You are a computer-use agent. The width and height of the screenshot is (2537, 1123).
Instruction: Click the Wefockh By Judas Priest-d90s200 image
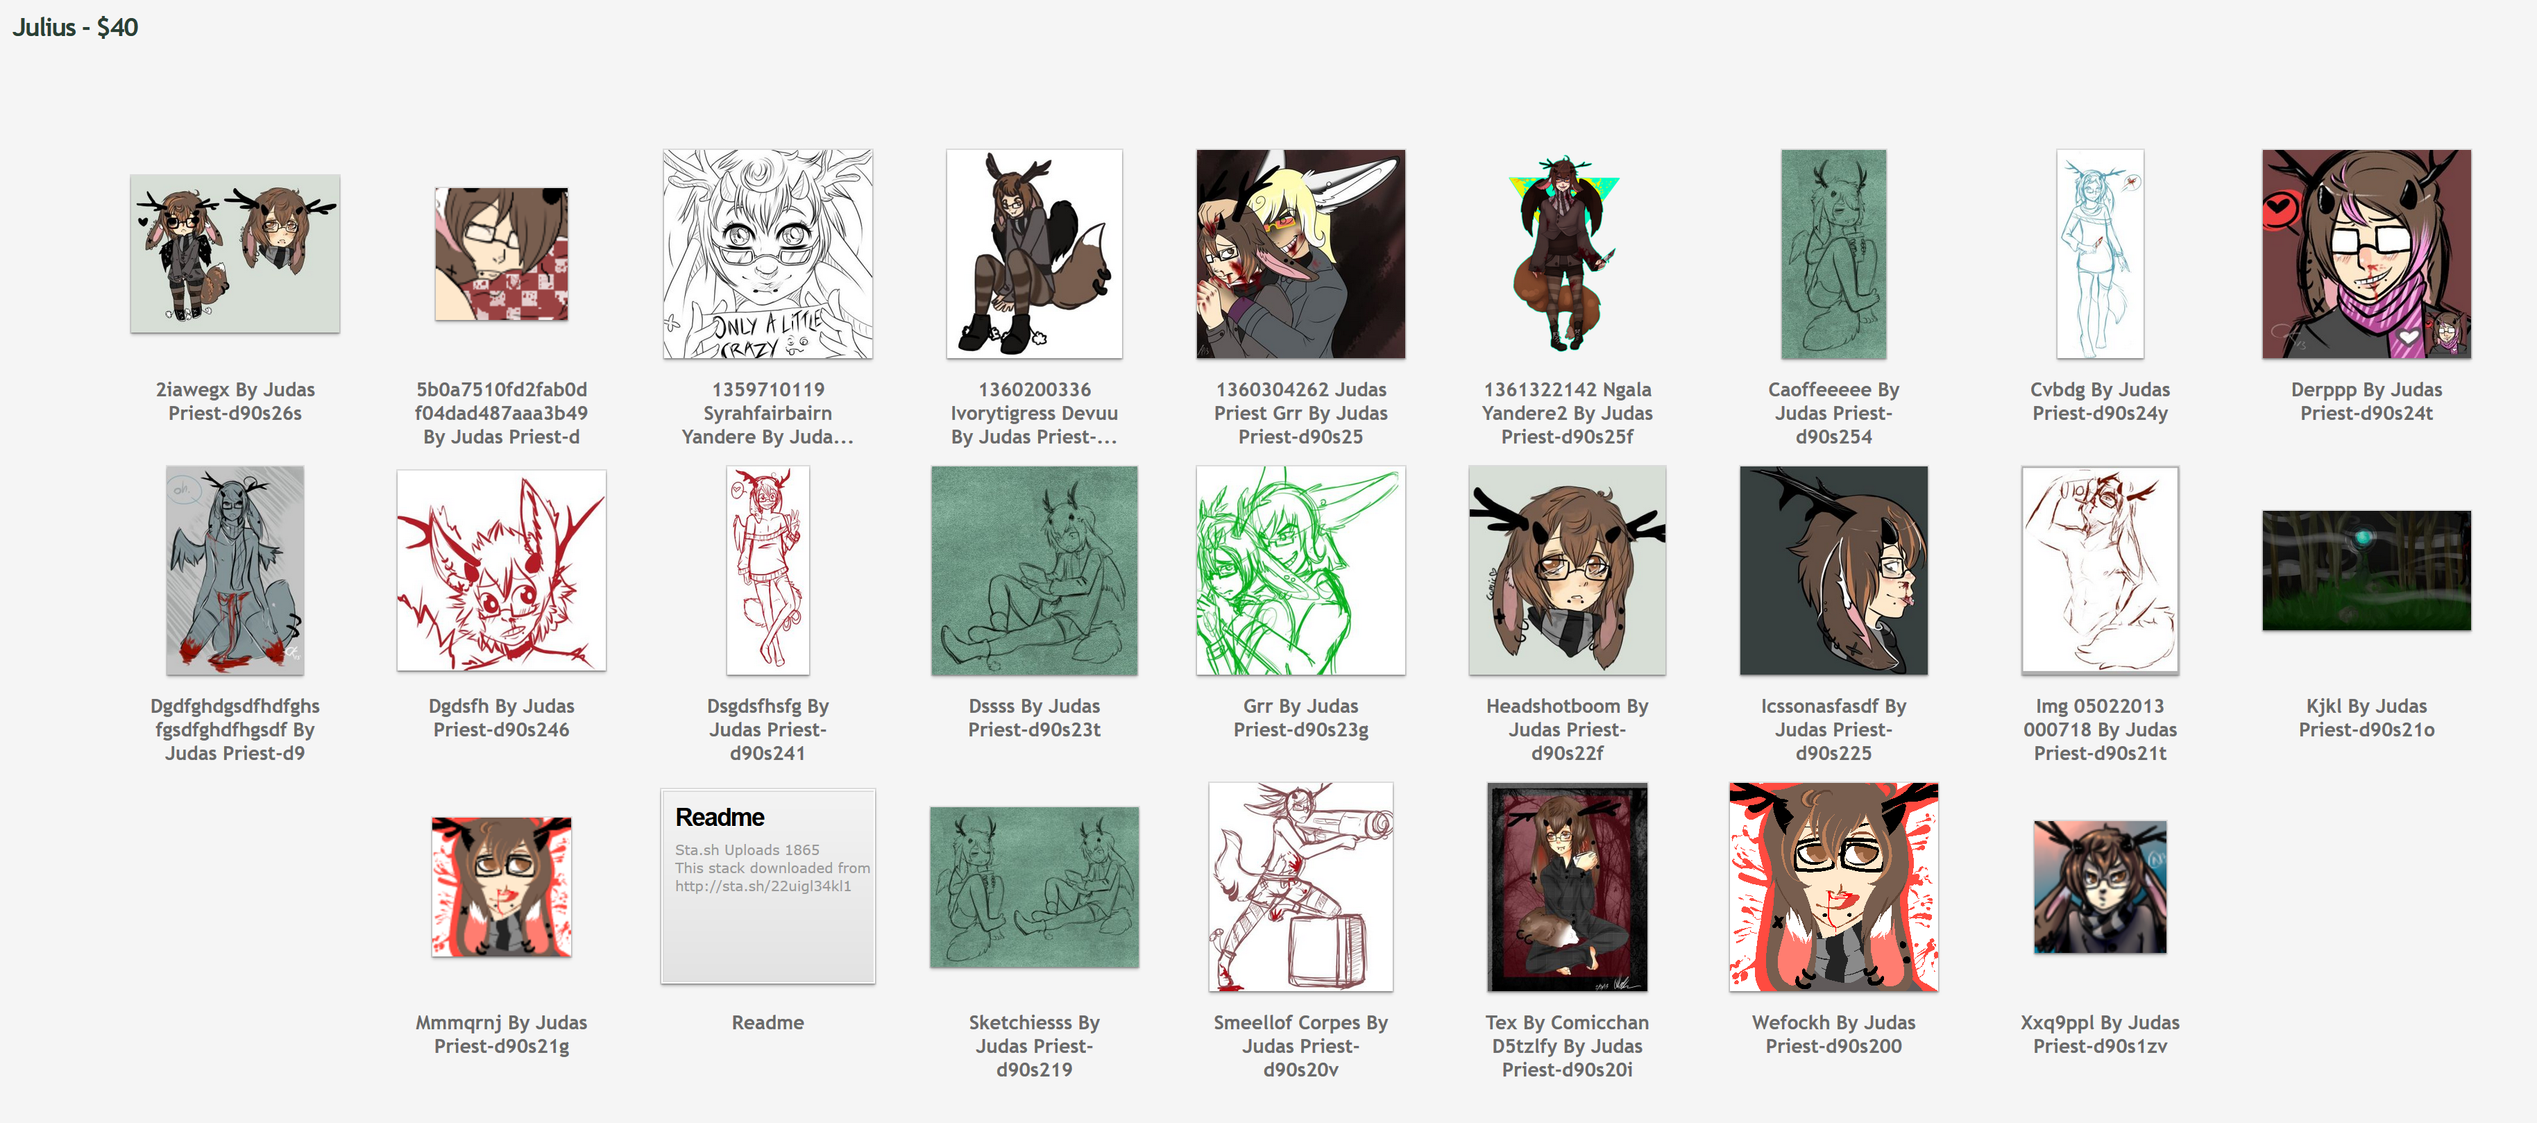tap(1833, 886)
